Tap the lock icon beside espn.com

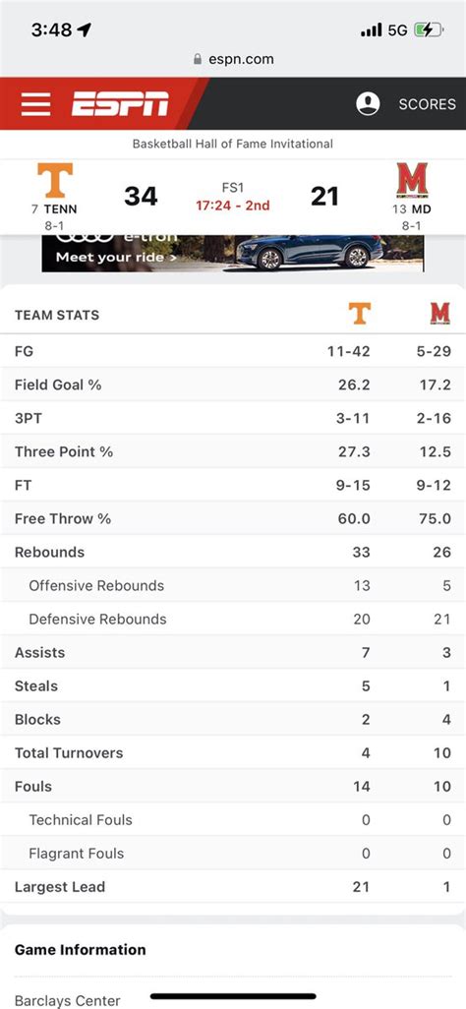[198, 59]
